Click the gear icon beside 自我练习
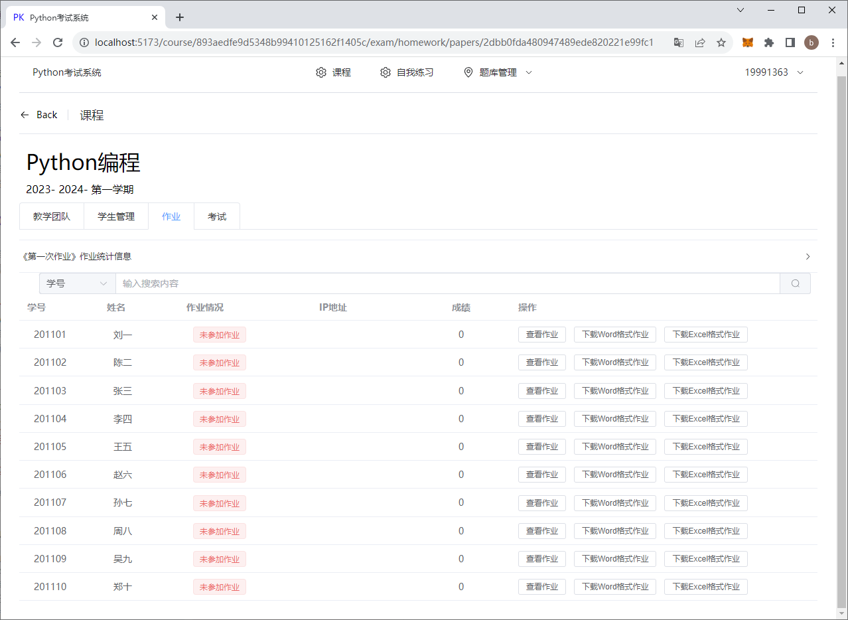 pyautogui.click(x=386, y=72)
